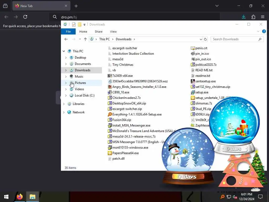Select Music in the navigation pane
Viewport: 269px width, 202px height.
coord(79,77)
